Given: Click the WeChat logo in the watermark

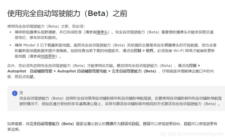Looking at the screenshot, I should pos(164,134).
